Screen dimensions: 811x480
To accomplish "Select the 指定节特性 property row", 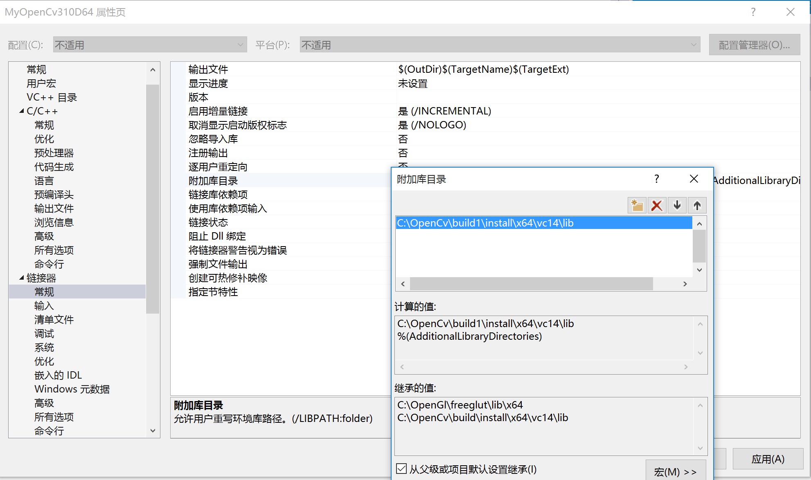I will (281, 292).
